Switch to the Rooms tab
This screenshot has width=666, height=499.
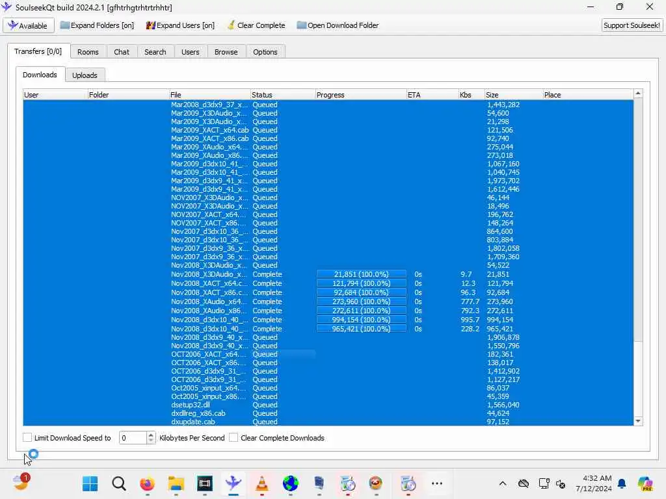pos(88,52)
